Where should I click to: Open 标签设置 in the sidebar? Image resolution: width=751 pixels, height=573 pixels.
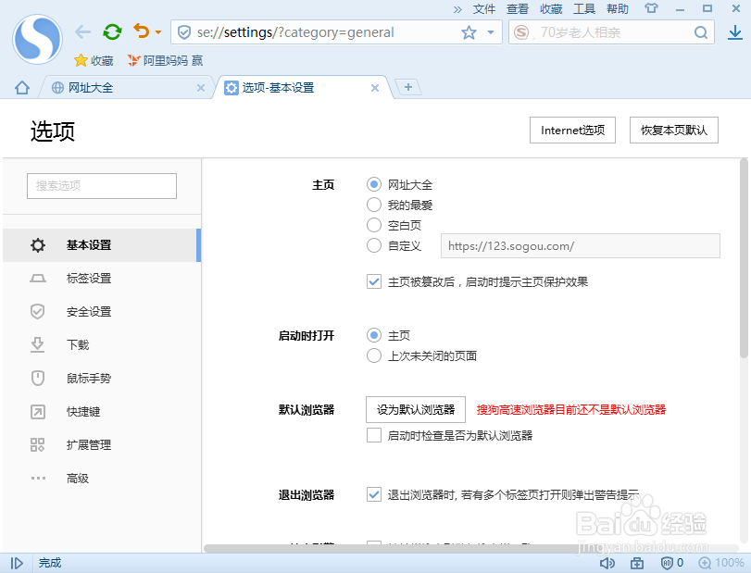102,278
